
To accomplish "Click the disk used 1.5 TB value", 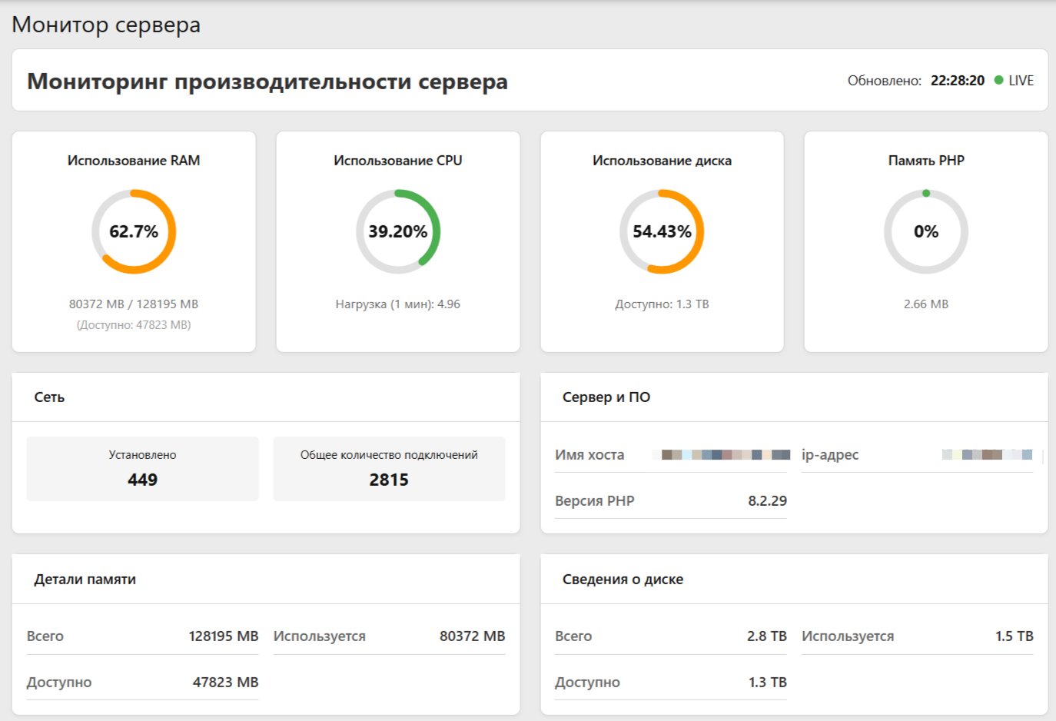I will (x=1014, y=636).
